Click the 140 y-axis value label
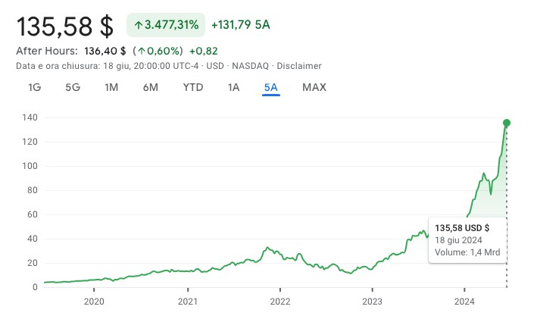Screen dimensions: 534x319 click(x=30, y=117)
